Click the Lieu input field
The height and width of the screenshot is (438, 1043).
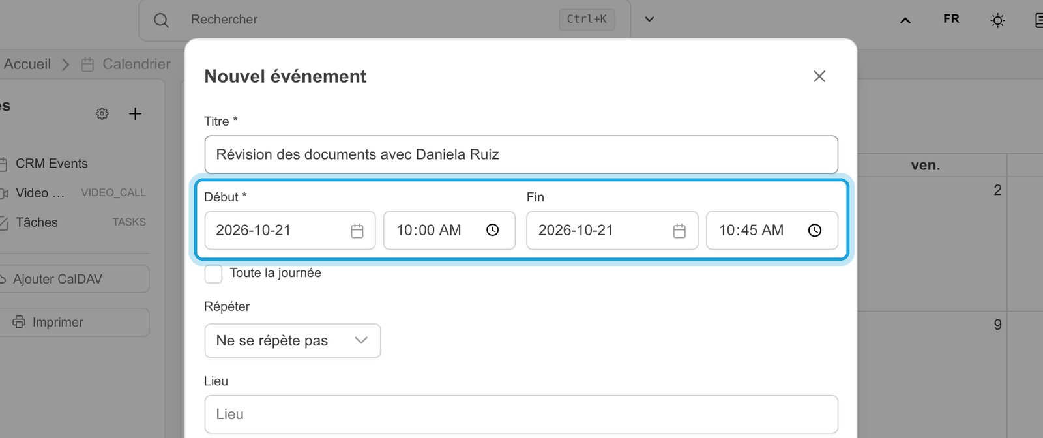(521, 415)
